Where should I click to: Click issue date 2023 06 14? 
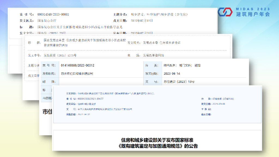point(172,74)
